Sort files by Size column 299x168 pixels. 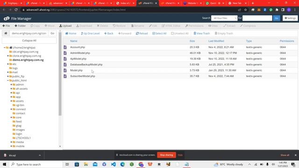(x=192, y=41)
